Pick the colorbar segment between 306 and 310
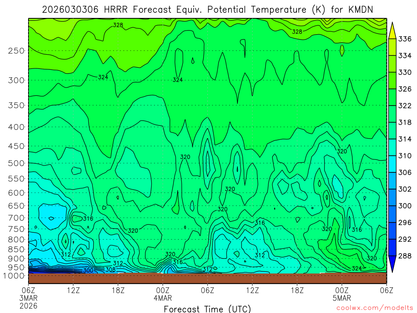The height and width of the screenshot is (313, 417). pos(392,164)
